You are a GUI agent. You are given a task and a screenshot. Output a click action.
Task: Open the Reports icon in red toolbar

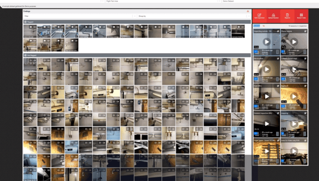287,16
